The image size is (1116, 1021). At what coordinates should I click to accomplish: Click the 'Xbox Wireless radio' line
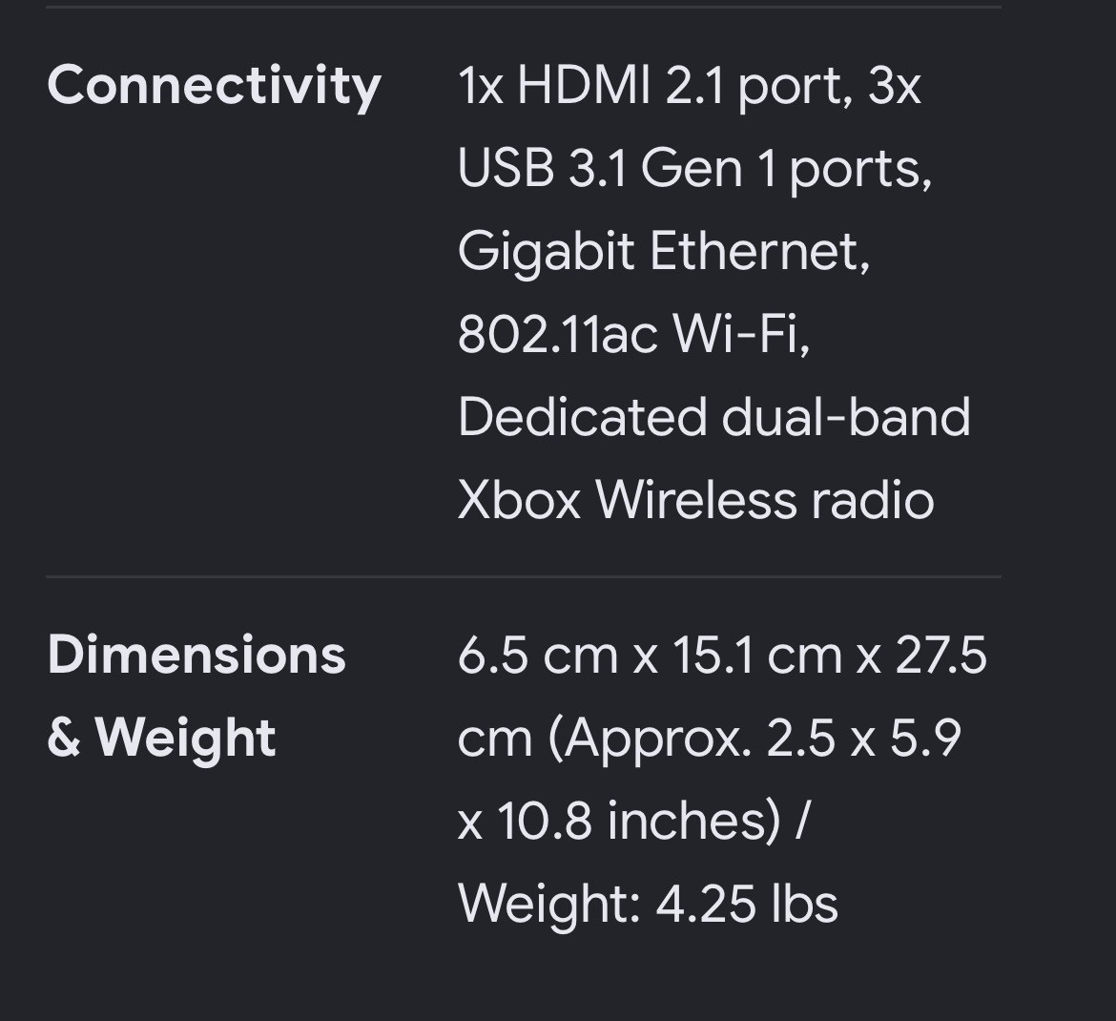point(695,500)
